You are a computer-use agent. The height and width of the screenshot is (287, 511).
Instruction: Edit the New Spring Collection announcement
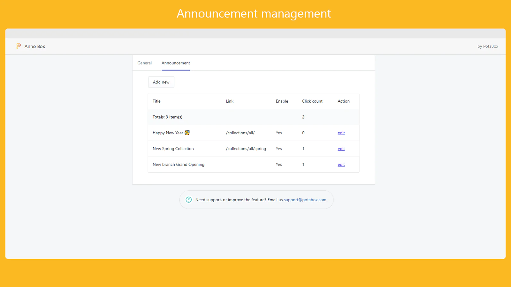click(341, 149)
